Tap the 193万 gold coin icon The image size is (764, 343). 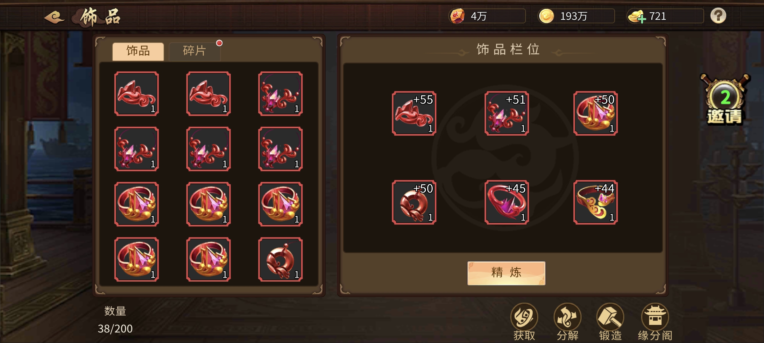546,16
